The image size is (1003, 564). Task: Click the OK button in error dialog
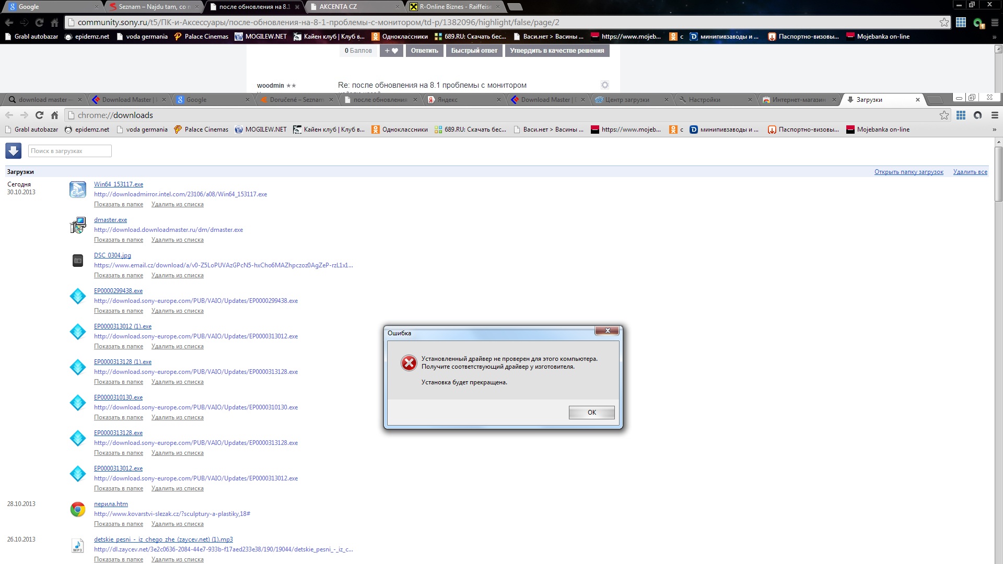pos(591,412)
